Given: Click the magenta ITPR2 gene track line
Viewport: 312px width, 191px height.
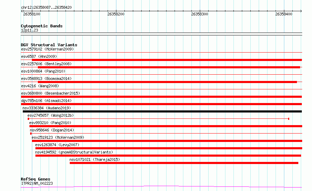Looking at the screenshot, I should [x=161, y=186].
